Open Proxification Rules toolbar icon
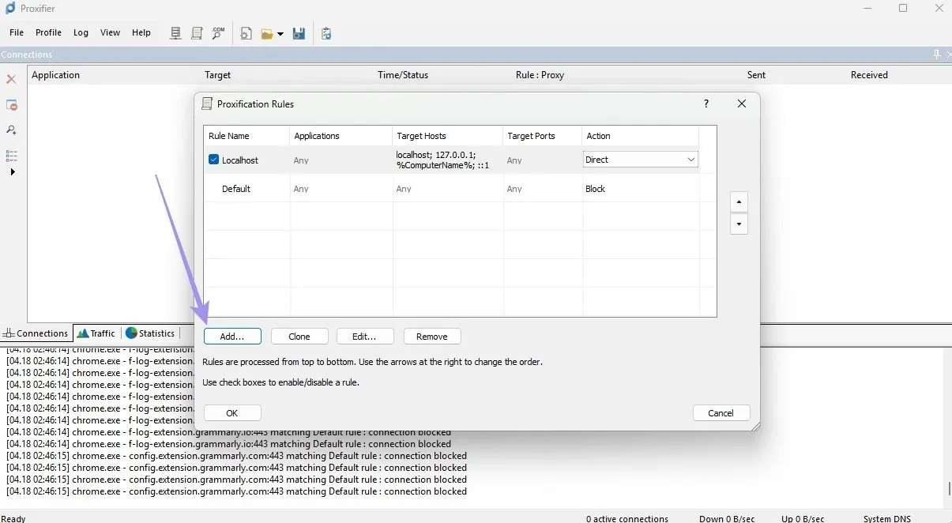 point(197,33)
